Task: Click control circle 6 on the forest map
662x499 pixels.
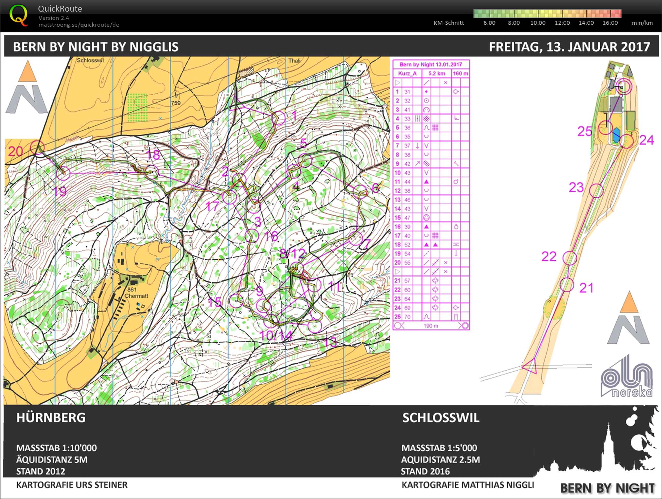Action: pos(360,192)
